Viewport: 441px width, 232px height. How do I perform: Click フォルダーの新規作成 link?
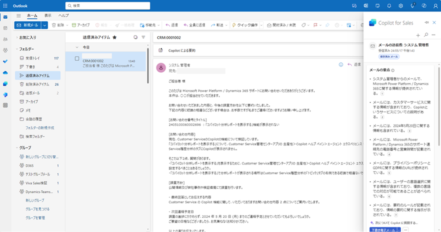pos(40,128)
